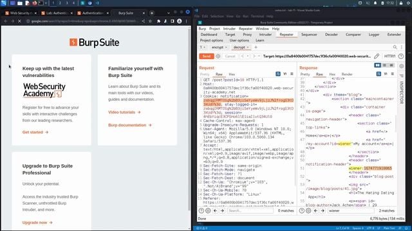412x231 pixels.
Task: Expand the next-request history dropdown arrow
Action: [x=259, y=56]
